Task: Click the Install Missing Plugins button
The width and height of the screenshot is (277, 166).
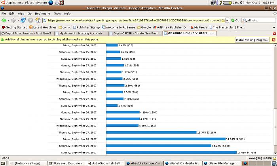Action: point(252,40)
